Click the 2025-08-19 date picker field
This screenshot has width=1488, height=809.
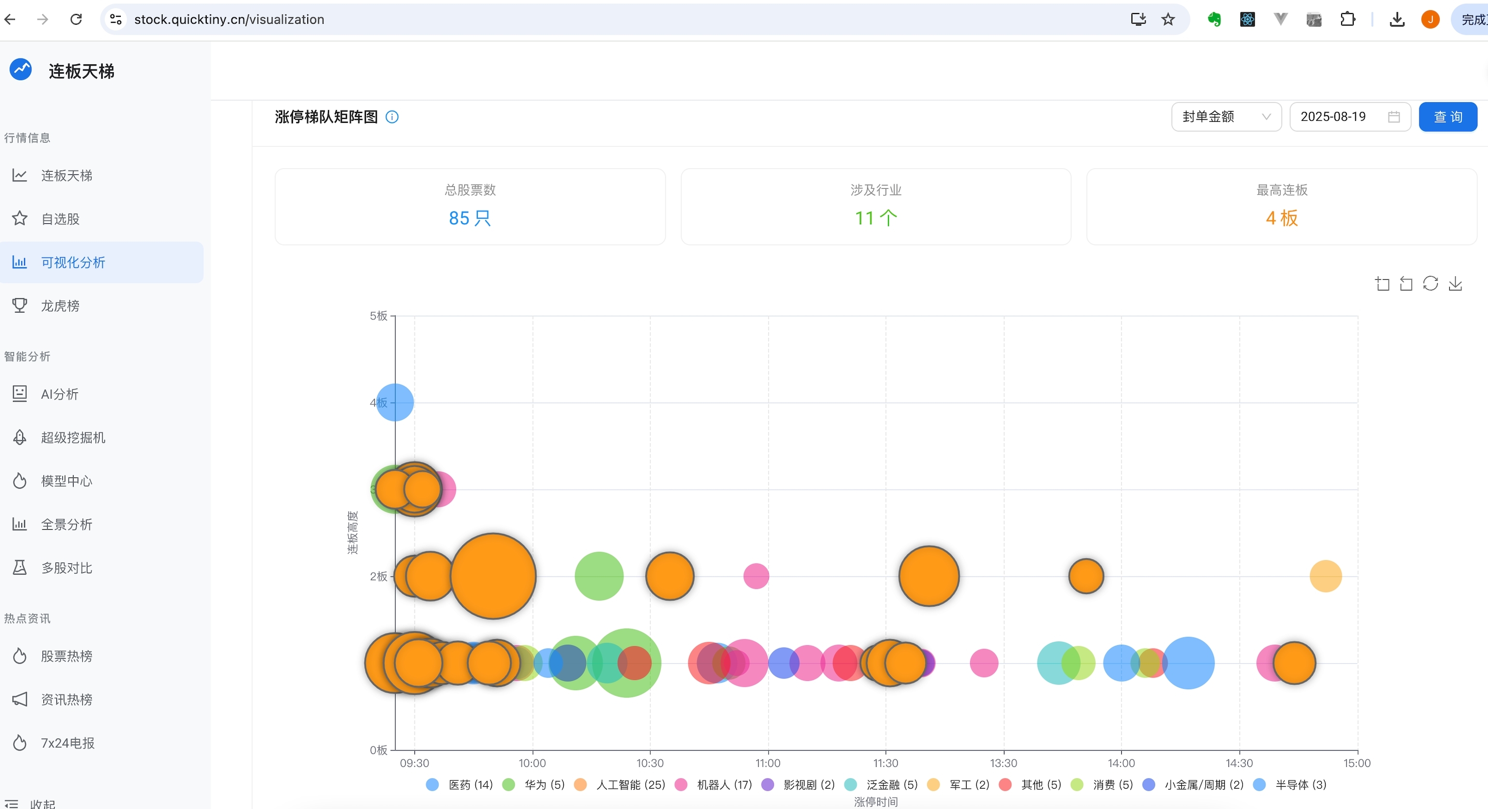(1350, 117)
